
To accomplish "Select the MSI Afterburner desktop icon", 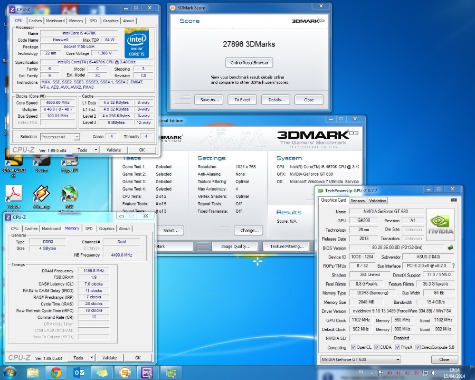I will 69,198.
